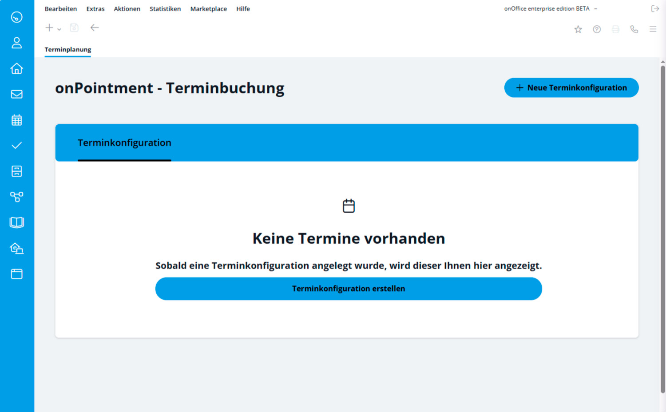This screenshot has height=412, width=666.
Task: Open the Marketplace menu
Action: [208, 9]
